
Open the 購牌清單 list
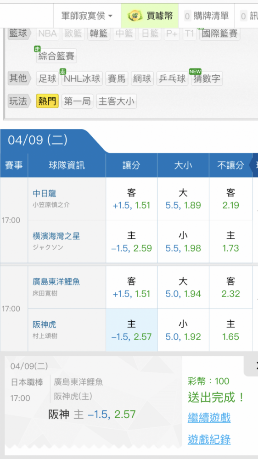point(207,16)
